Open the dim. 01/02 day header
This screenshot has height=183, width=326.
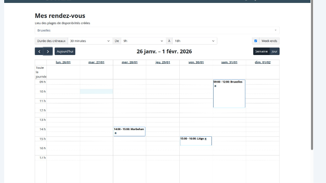tap(262, 62)
